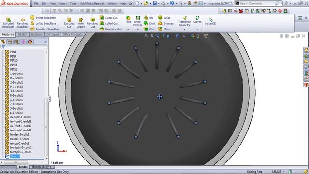309x174 pixels.
Task: Switch to the Office Products tab
Action: (x=72, y=34)
